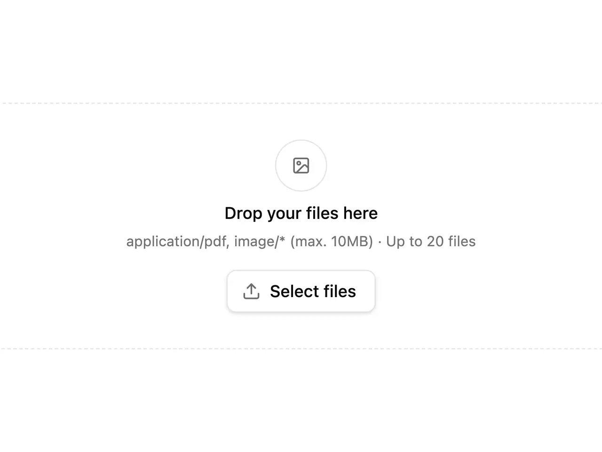602x452 pixels.
Task: Click the word "Select" on the button
Action: [x=294, y=291]
